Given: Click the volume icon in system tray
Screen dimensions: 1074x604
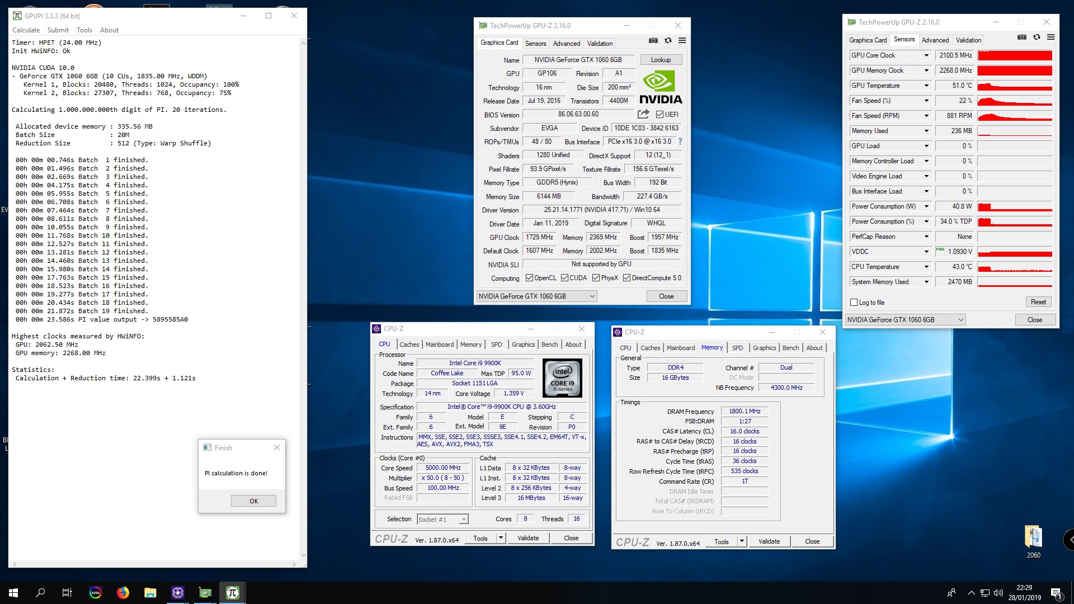Looking at the screenshot, I should pos(998,593).
